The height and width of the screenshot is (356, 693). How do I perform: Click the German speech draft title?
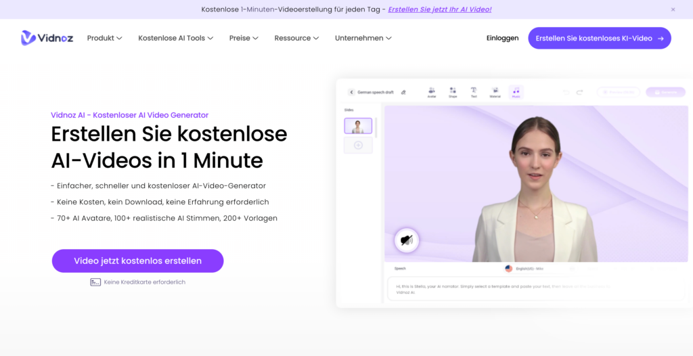(x=376, y=92)
